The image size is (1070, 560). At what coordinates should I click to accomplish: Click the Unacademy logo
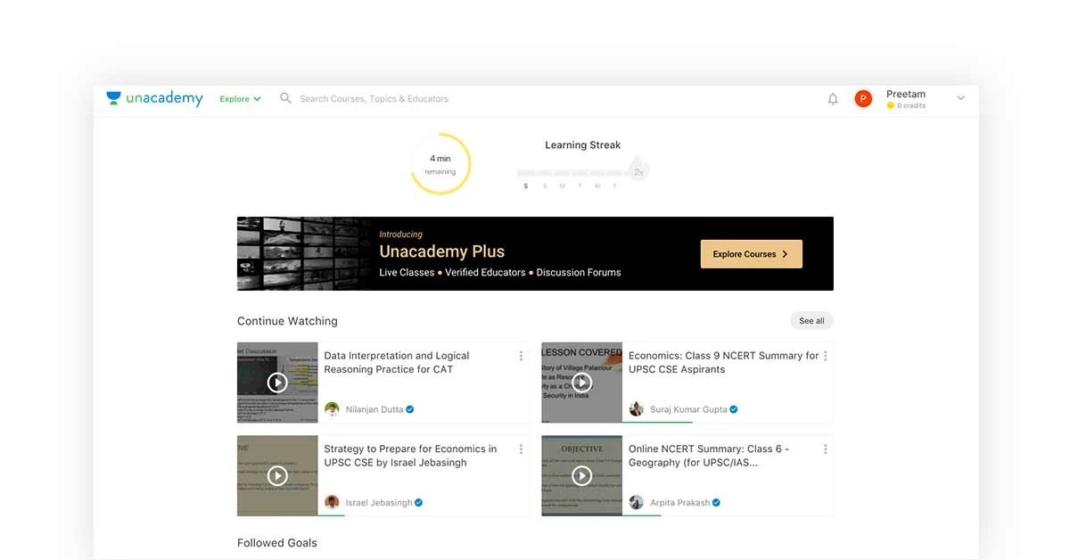pyautogui.click(x=153, y=98)
